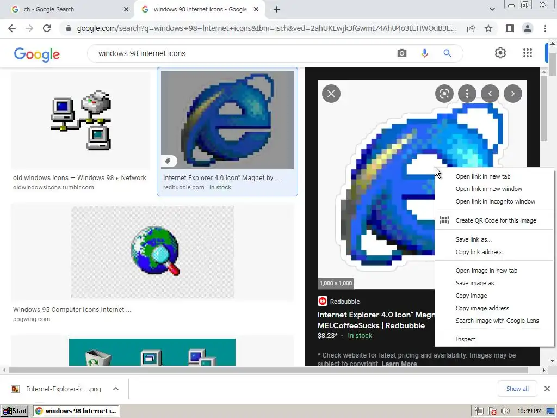
Task: Toggle the browser side panel
Action: point(510,28)
